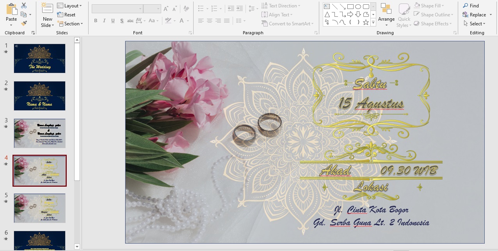Toggle Bold formatting
This screenshot has width=498, height=251.
pyautogui.click(x=96, y=21)
